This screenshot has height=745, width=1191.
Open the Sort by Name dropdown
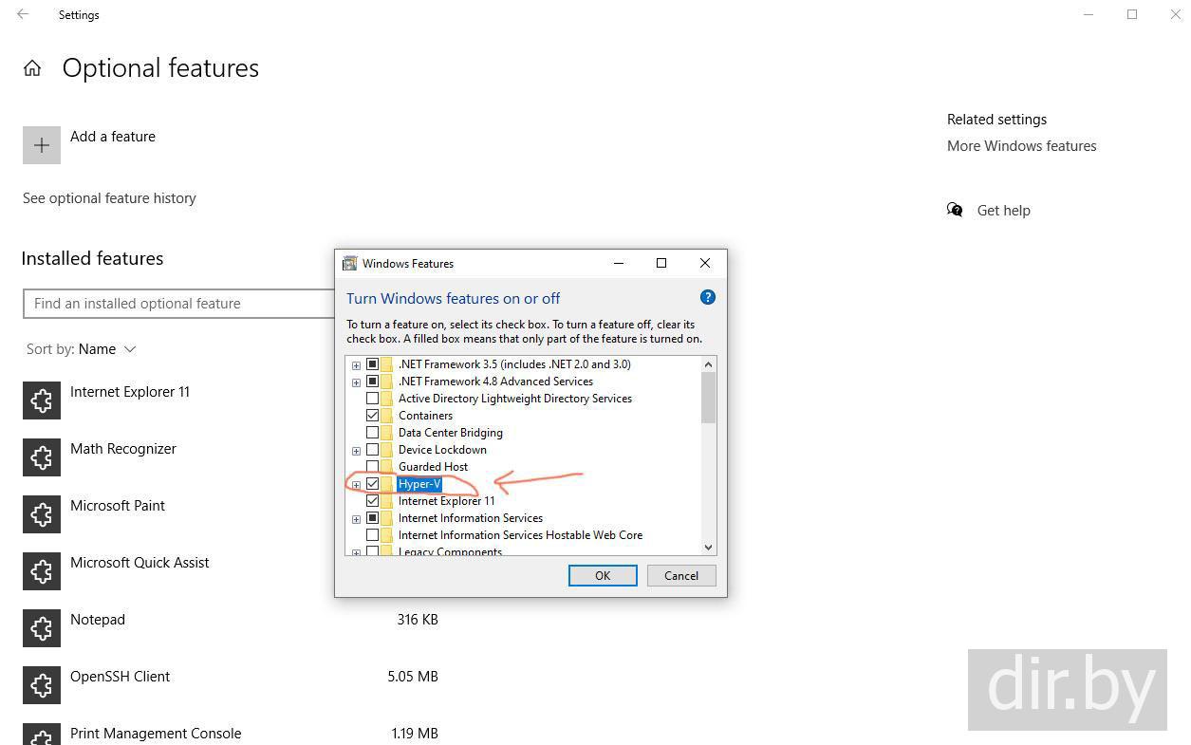point(82,349)
